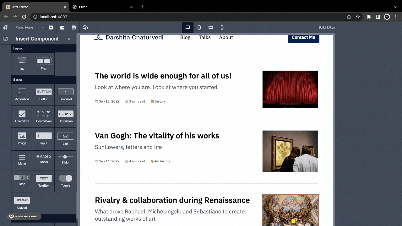The image size is (402, 226).
Task: Click the Darshita Chaturvedi site title
Action: point(134,37)
